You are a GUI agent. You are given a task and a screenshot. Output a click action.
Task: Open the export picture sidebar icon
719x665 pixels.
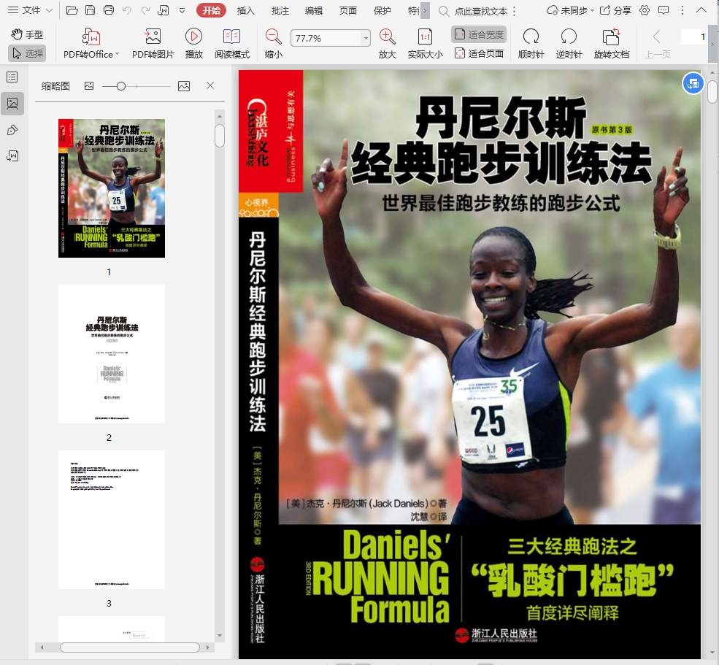point(12,156)
